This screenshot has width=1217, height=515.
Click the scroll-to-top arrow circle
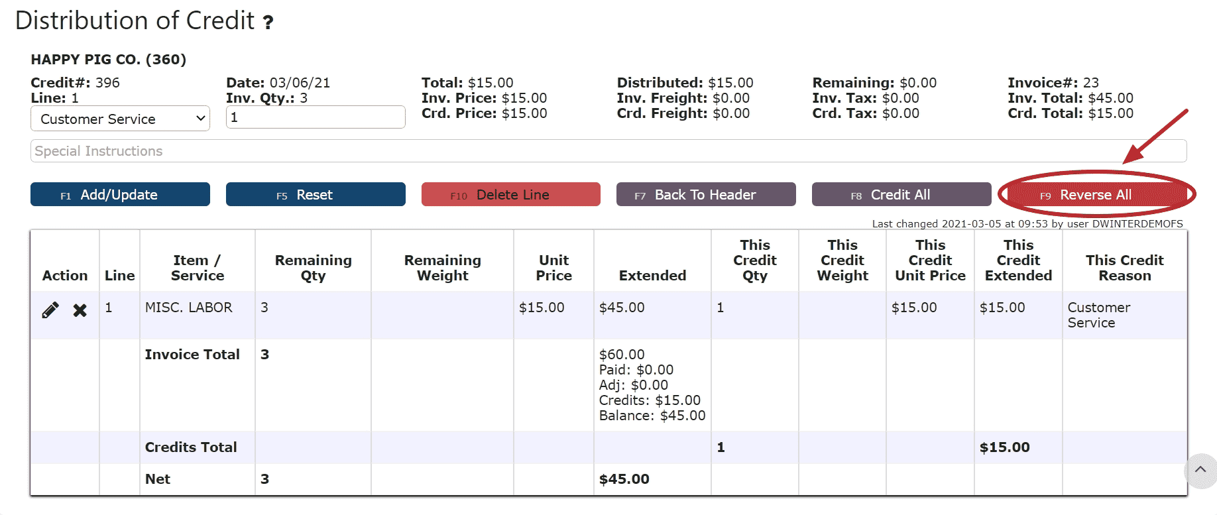1200,470
